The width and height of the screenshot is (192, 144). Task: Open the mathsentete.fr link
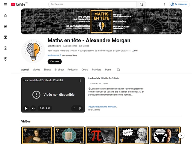54,55
